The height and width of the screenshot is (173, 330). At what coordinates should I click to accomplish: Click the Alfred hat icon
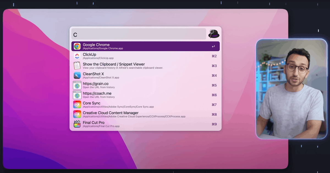[x=214, y=34]
